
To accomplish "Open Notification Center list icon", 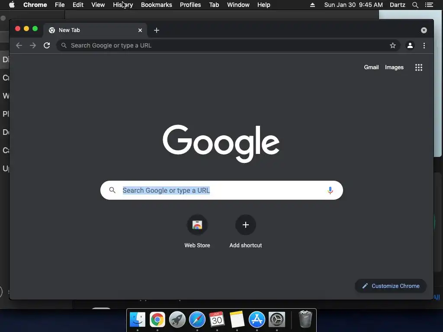I will pyautogui.click(x=429, y=5).
